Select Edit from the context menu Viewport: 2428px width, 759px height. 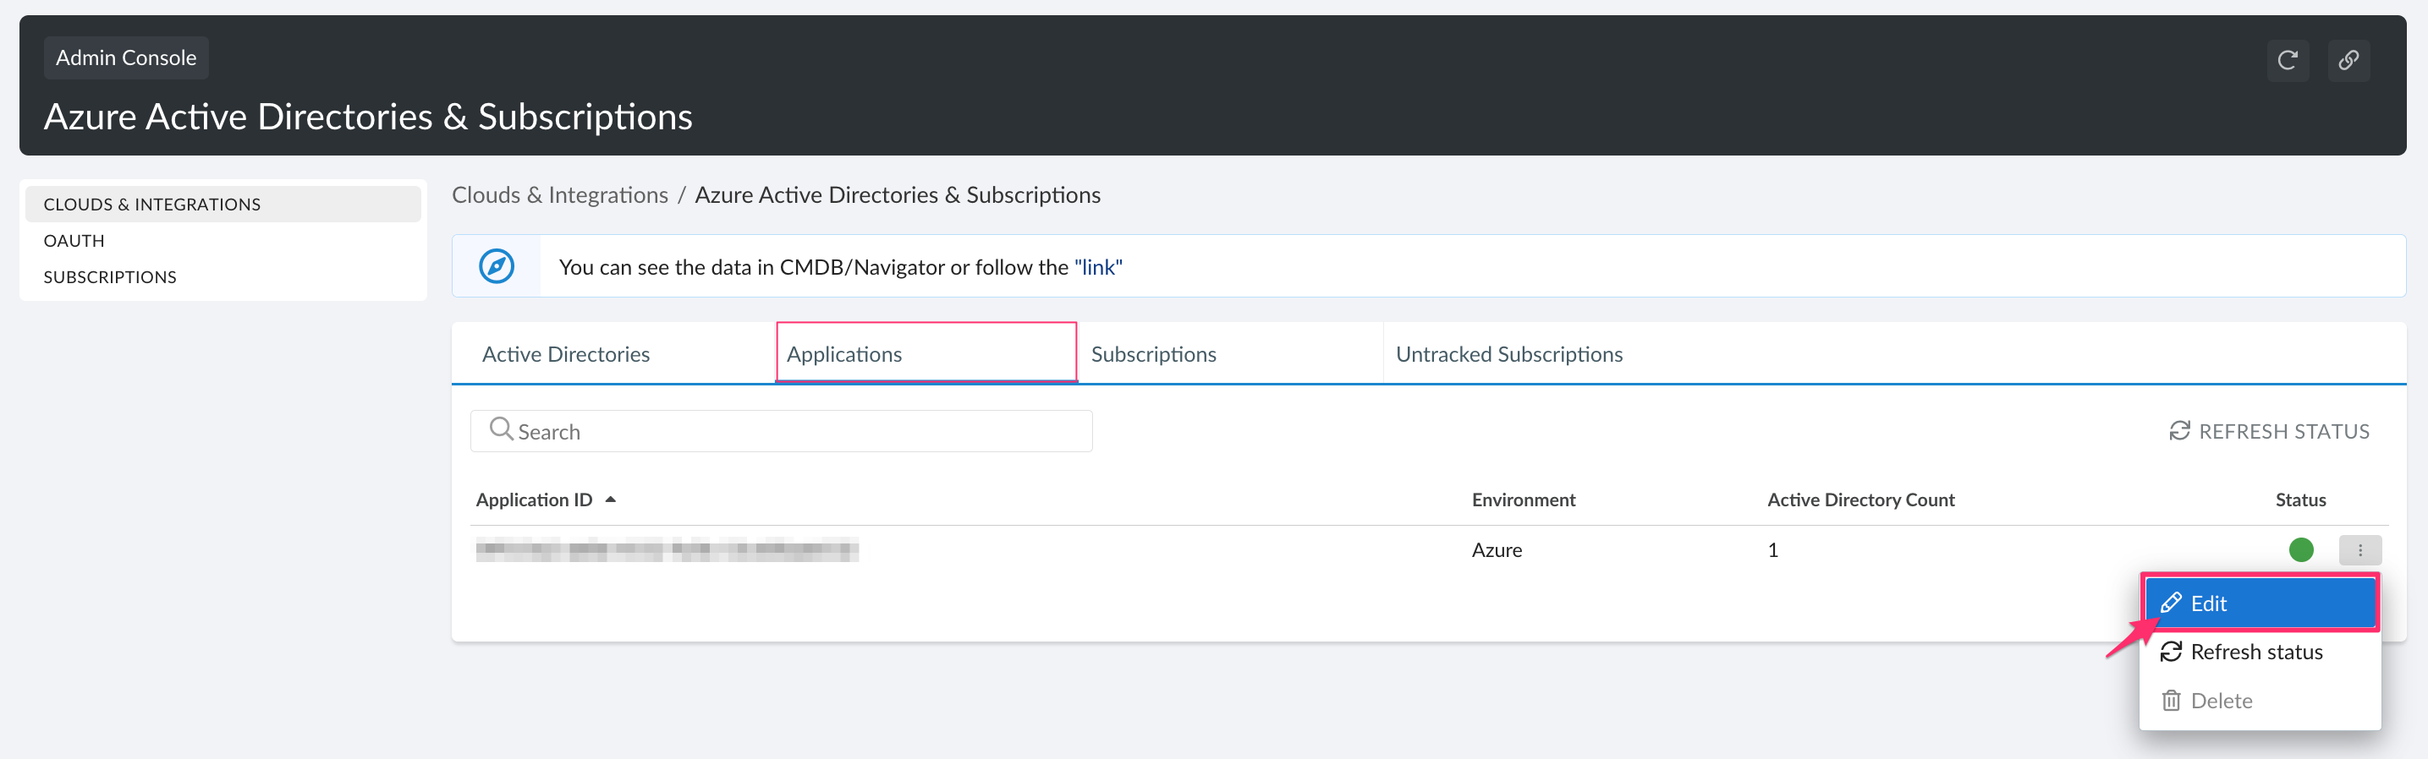tap(2260, 603)
